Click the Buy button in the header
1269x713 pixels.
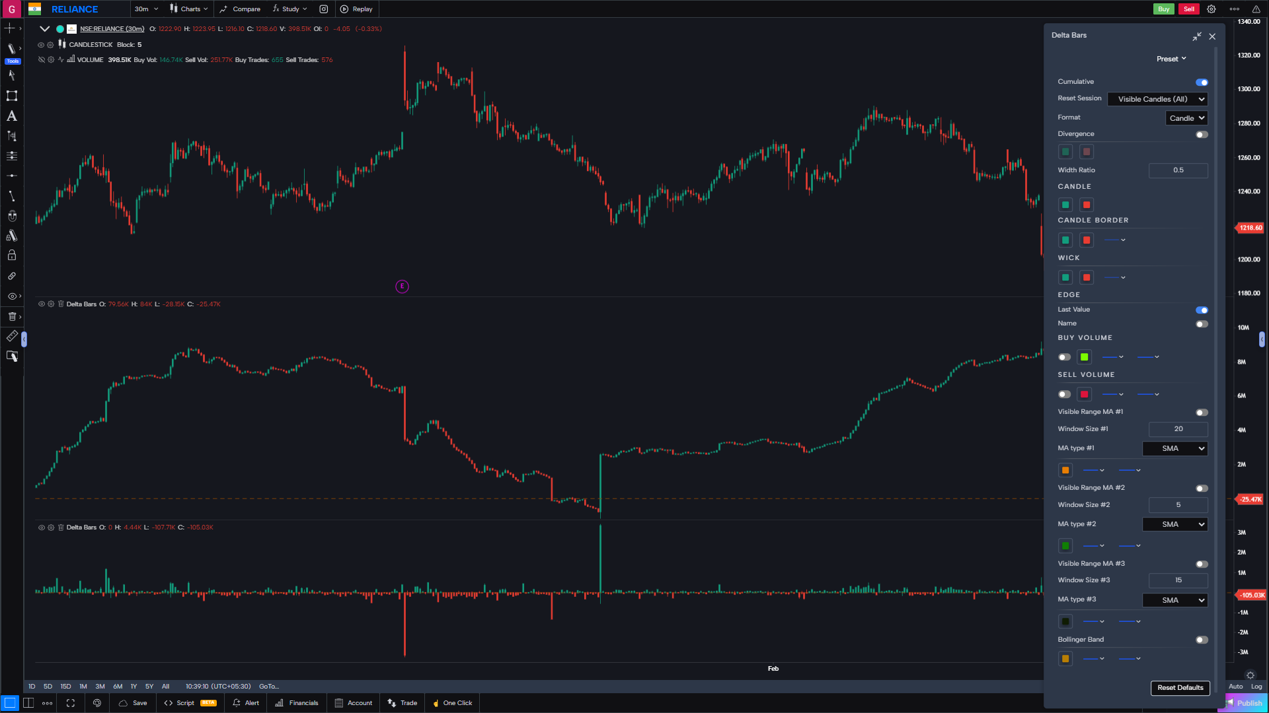click(x=1163, y=9)
